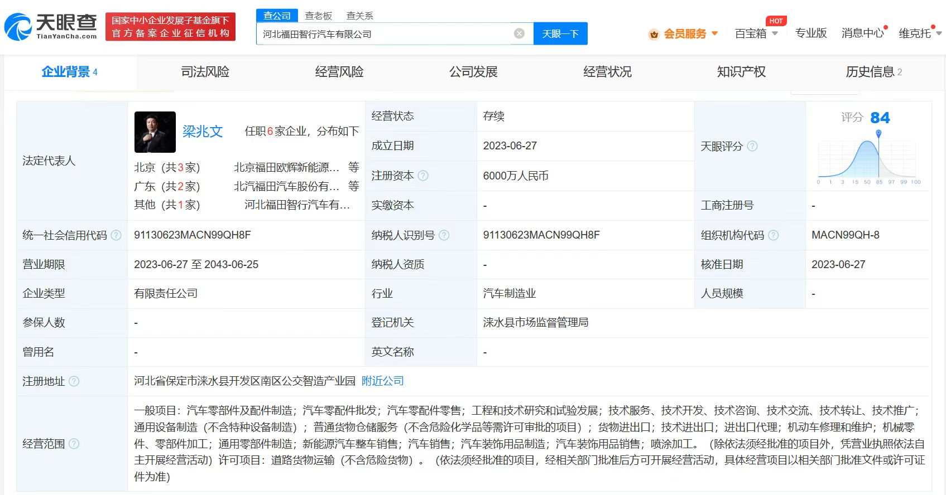Switch to the 查关系 search tab

pyautogui.click(x=360, y=16)
